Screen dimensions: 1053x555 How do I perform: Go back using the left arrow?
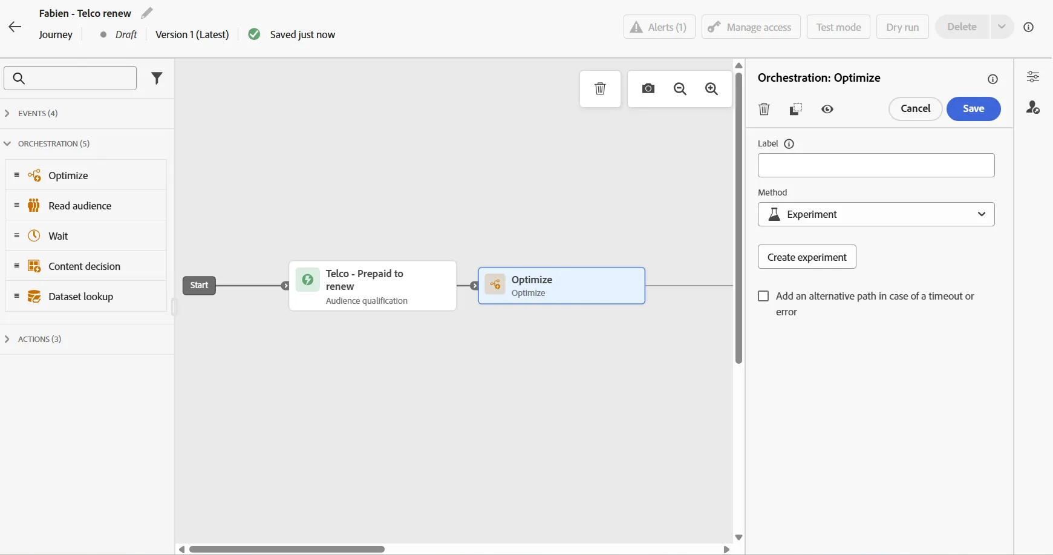15,27
